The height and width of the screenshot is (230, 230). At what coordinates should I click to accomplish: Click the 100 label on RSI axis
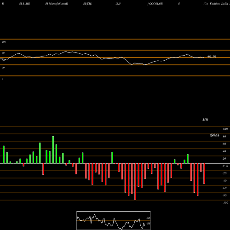(x=4, y=42)
